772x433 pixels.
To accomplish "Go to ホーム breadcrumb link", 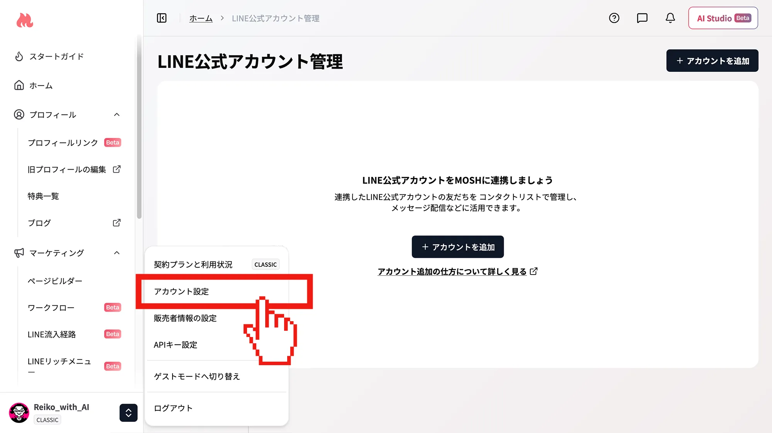I will [x=201, y=18].
